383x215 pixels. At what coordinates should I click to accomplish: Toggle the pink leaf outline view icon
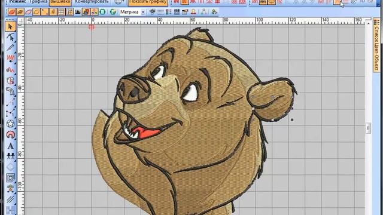pos(28,12)
